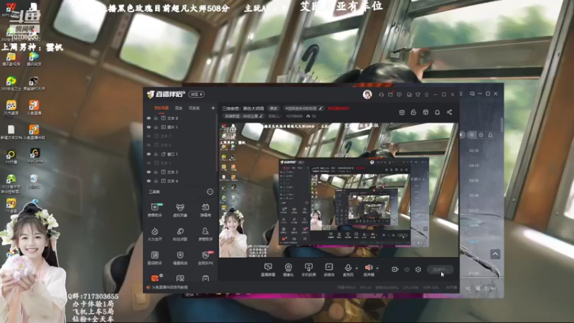
Task: Toggle the preview eye icon in bottom toolbar
Action: click(x=407, y=270)
